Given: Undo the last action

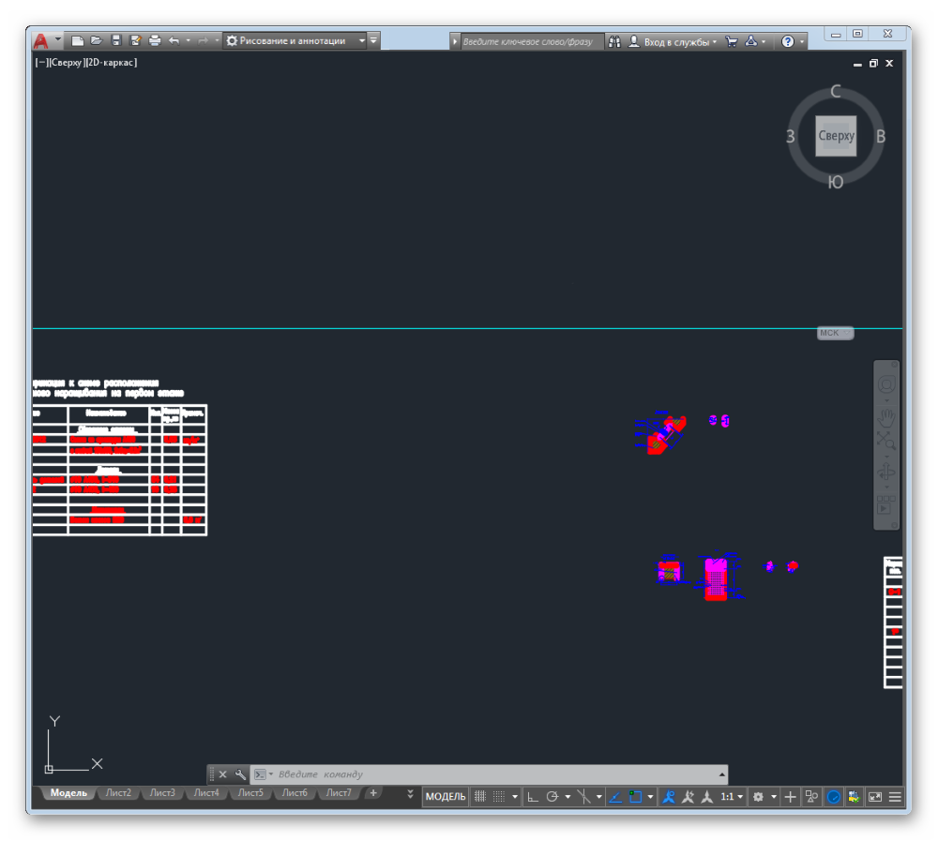Looking at the screenshot, I should point(174,40).
